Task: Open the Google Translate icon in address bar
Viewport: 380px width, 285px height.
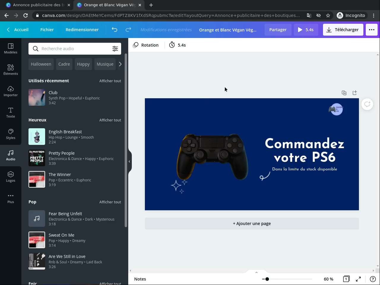Action: point(309,15)
